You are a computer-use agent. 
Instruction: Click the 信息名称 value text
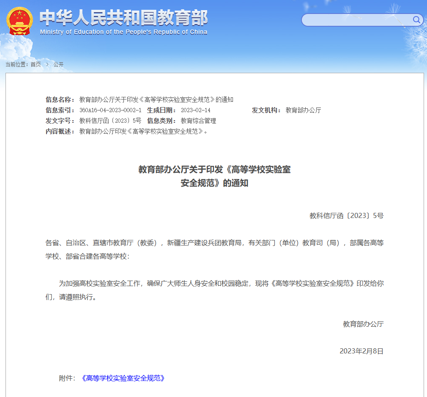[x=156, y=99]
